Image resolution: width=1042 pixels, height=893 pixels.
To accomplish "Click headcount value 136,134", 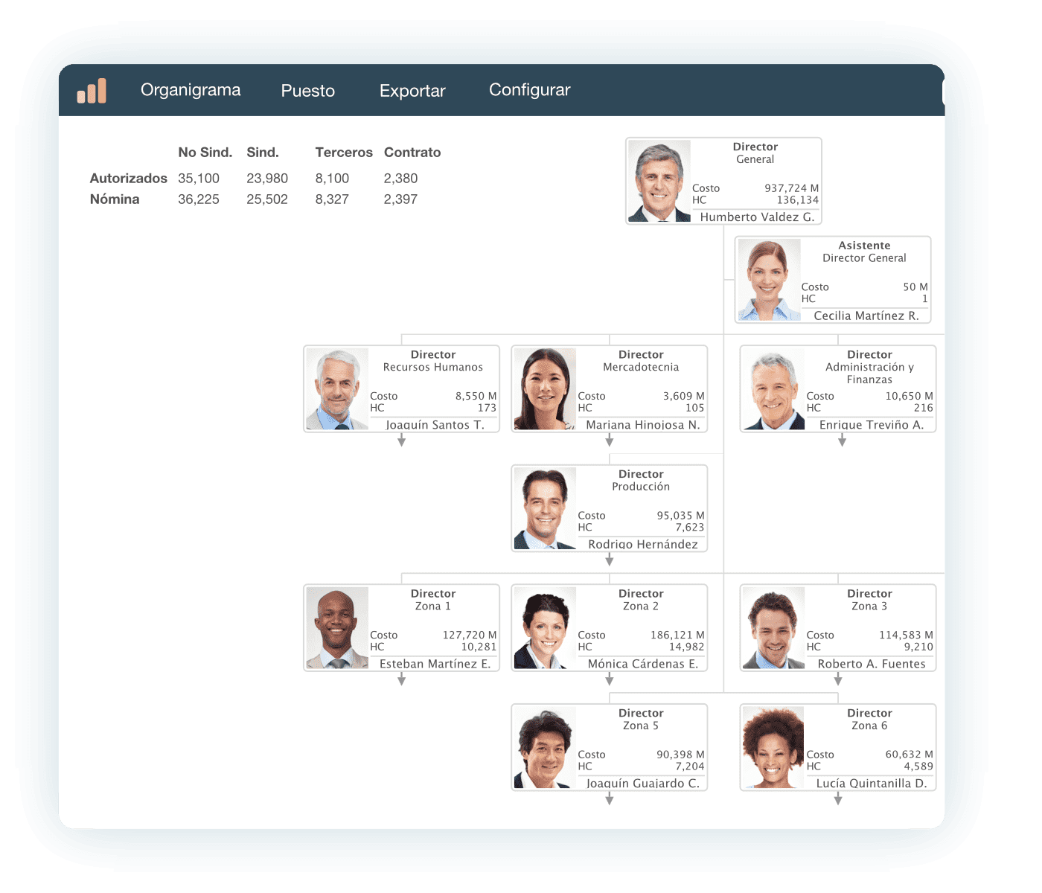I will [798, 200].
